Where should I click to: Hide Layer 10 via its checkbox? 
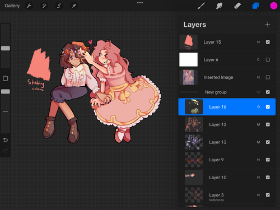[268, 178]
